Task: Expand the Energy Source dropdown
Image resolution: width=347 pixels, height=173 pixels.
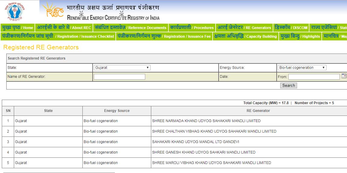Action: (x=302, y=68)
